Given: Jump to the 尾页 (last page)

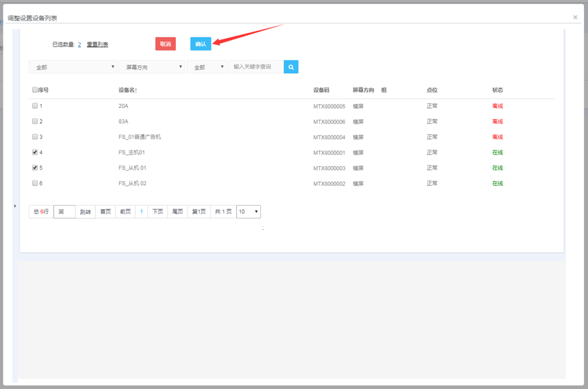Looking at the screenshot, I should click(x=177, y=212).
